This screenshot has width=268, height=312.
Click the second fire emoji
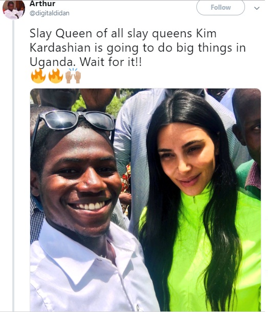[56, 76]
